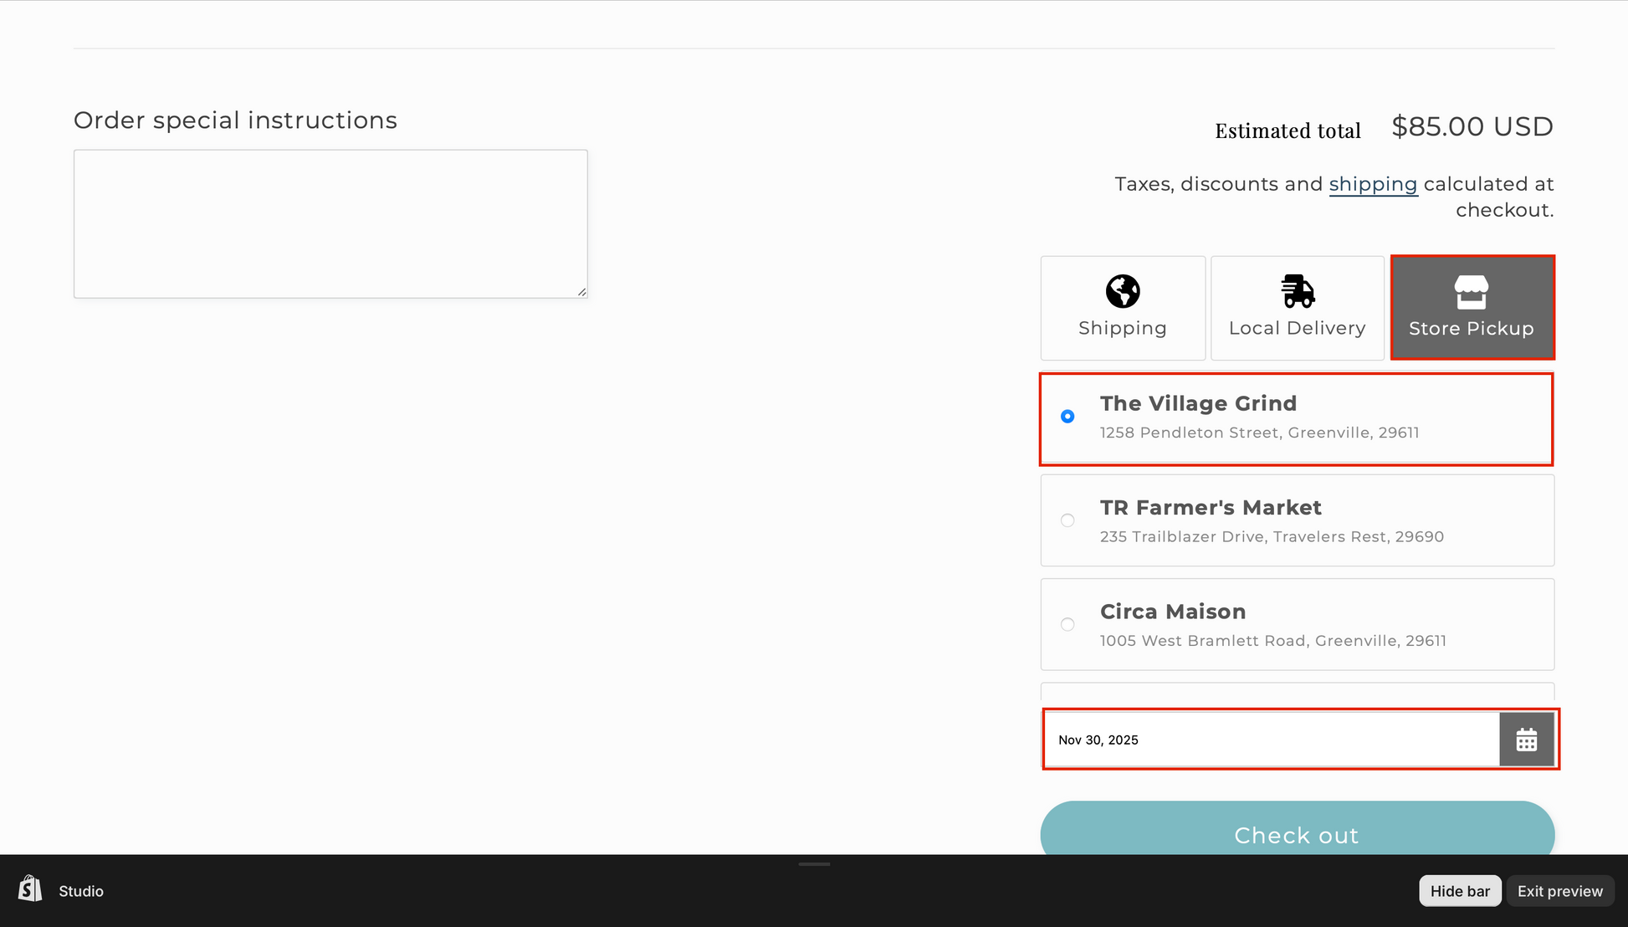Open the calendar date picker icon
The height and width of the screenshot is (927, 1628).
point(1526,740)
